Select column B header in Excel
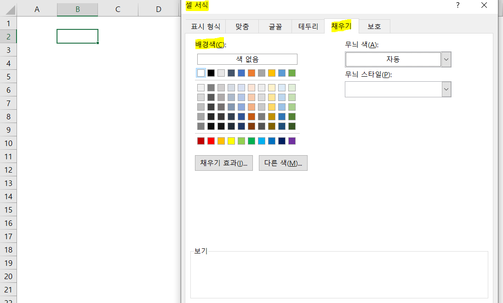Viewport: 503px width, 303px height. click(x=78, y=9)
